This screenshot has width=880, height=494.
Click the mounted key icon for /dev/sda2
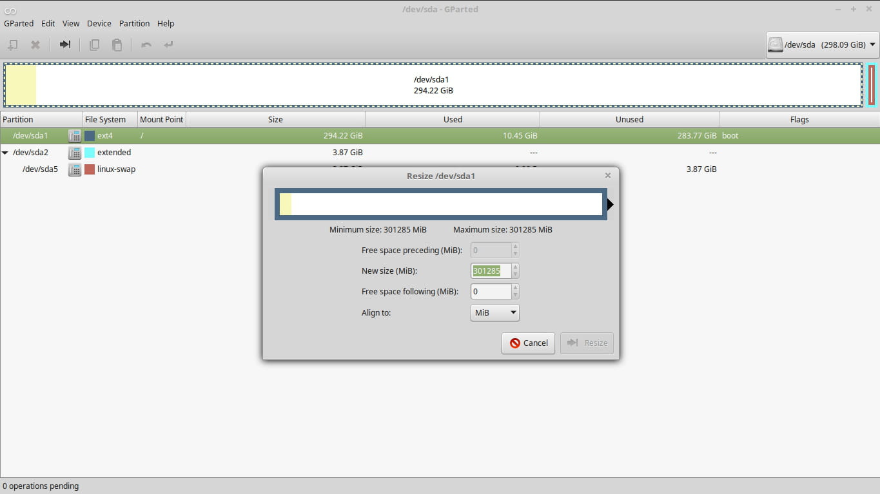coord(75,153)
